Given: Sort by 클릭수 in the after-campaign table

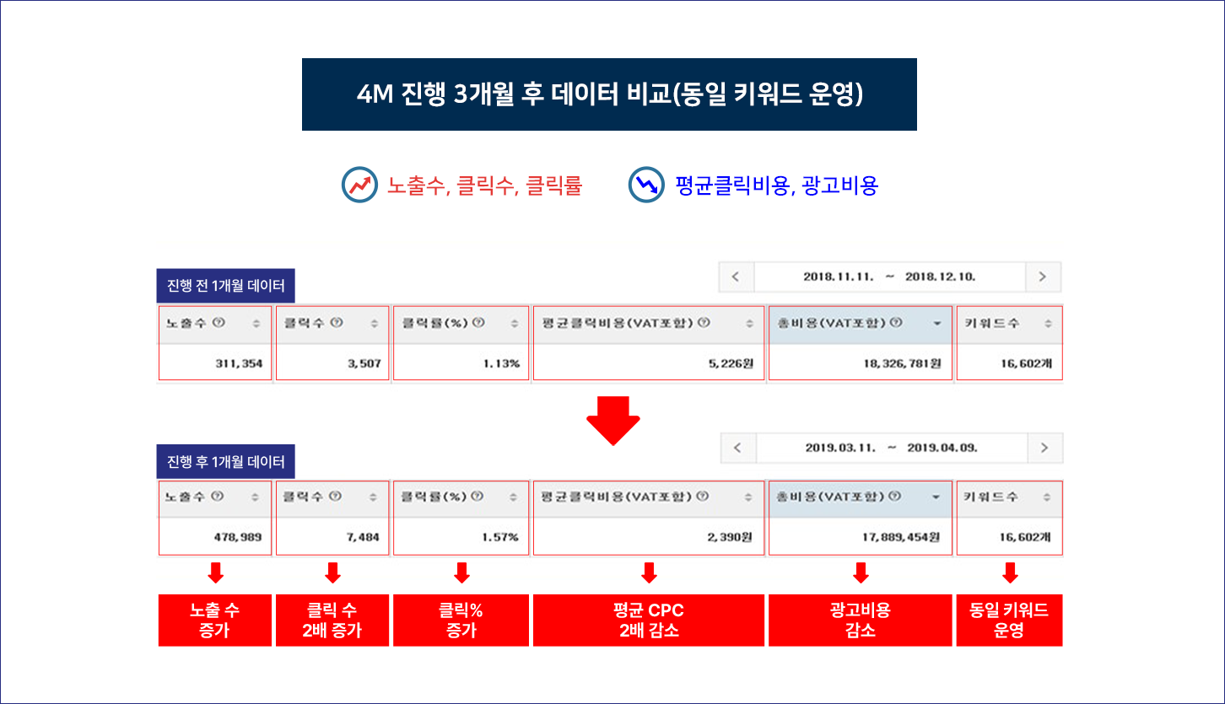Looking at the screenshot, I should point(374,498).
